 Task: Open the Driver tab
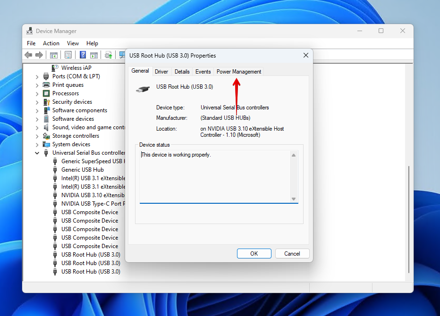161,72
